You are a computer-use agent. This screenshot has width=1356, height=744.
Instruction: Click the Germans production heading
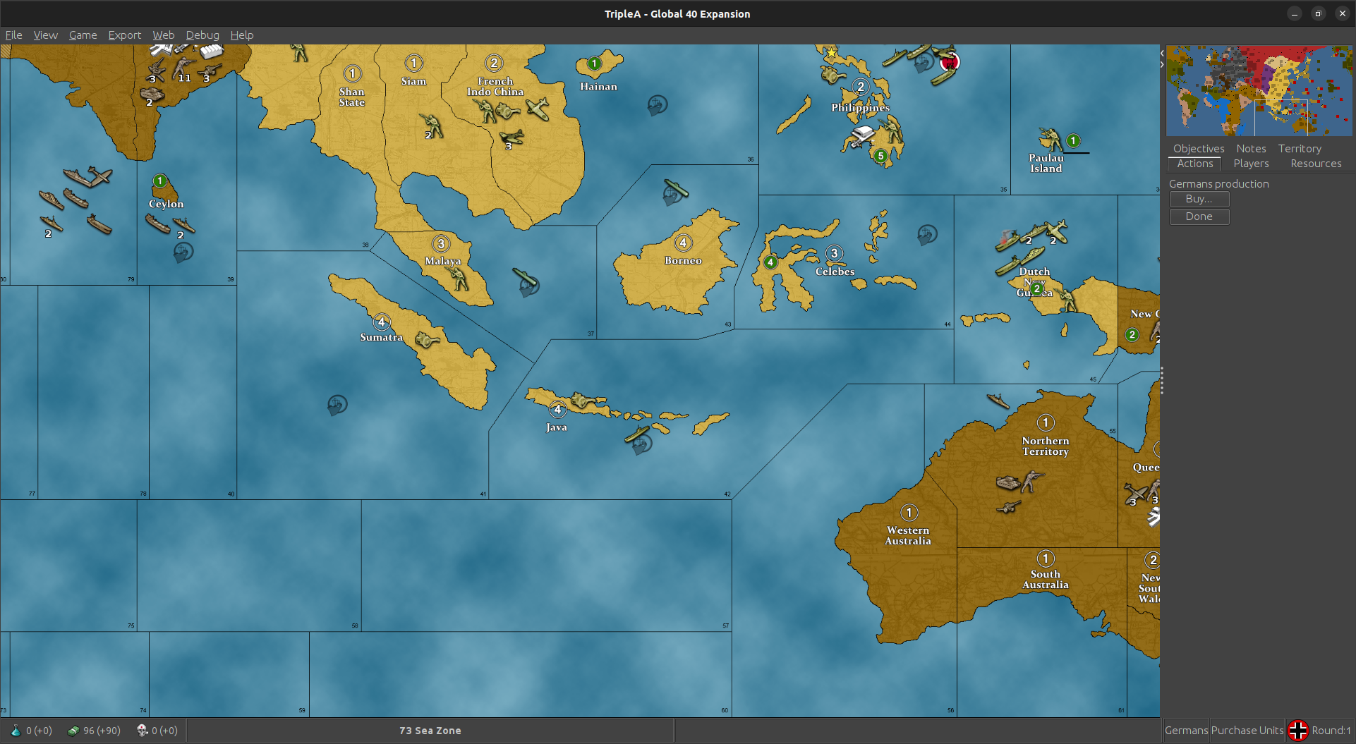(1218, 183)
